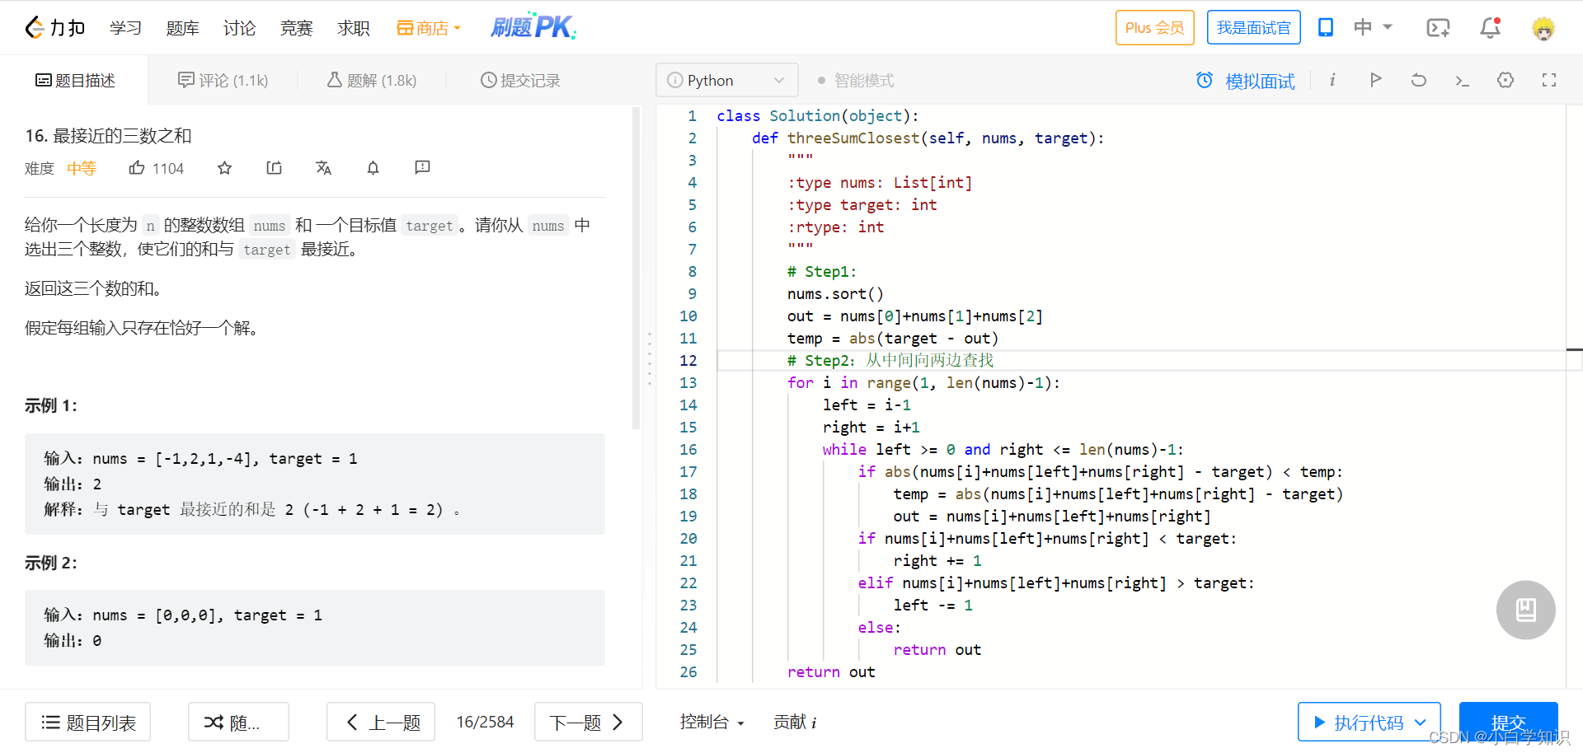Image resolution: width=1583 pixels, height=753 pixels.
Task: Open the terminal prompt icon
Action: coord(1462,80)
